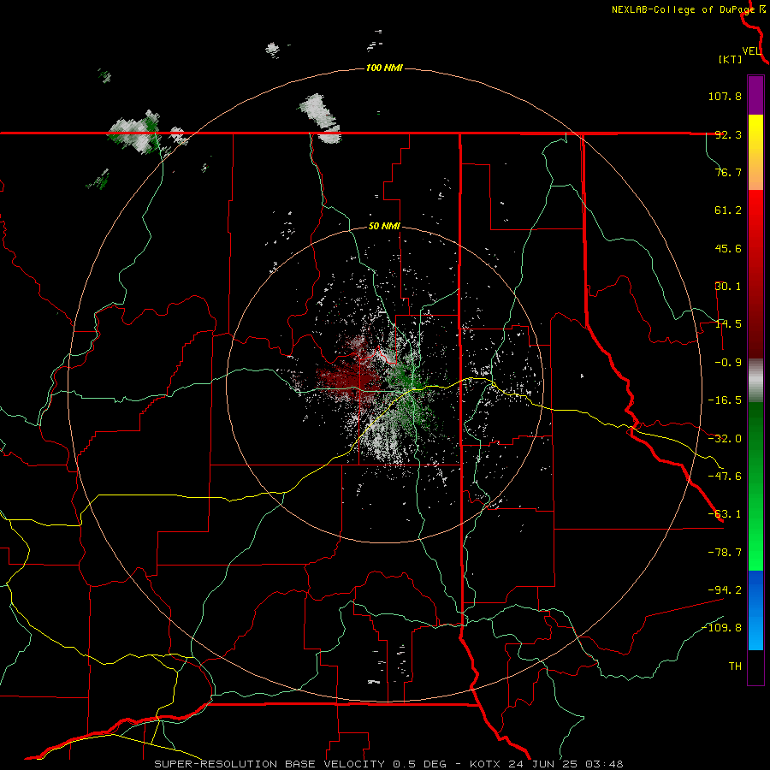The width and height of the screenshot is (770, 770).
Task: Select the red segment of velocity scale
Action: (x=755, y=274)
